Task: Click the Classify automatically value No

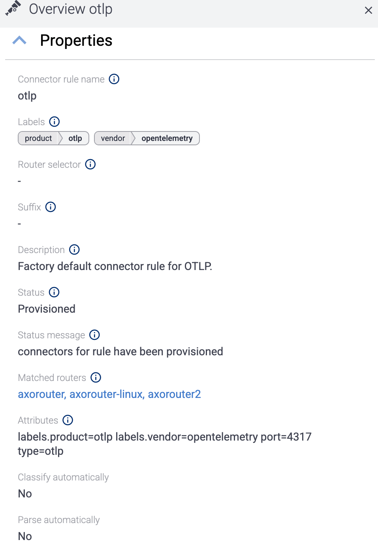Action: tap(24, 493)
